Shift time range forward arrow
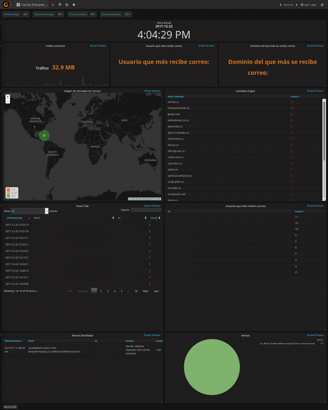328x410 pixels. pyautogui.click(x=296, y=5)
